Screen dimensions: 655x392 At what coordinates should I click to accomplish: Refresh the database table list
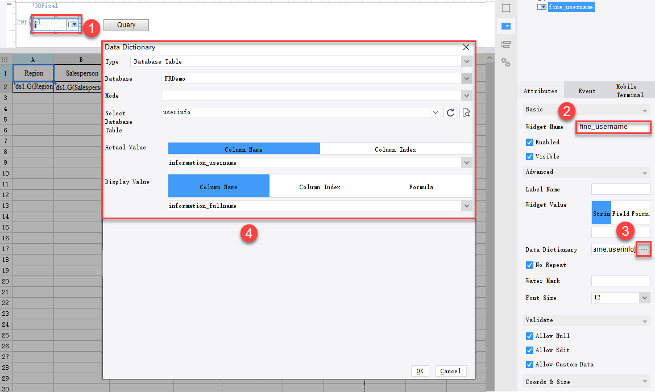(x=450, y=112)
